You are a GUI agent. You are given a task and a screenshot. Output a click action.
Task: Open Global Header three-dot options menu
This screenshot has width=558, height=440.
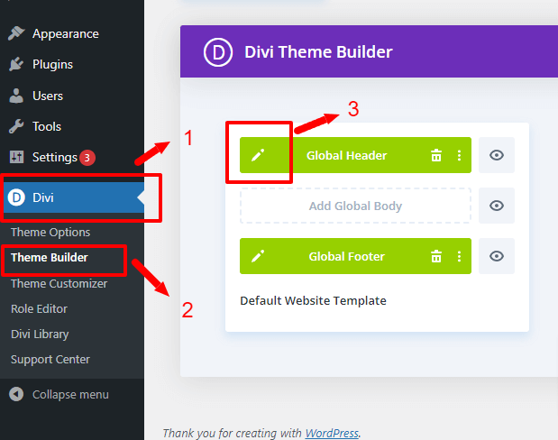tap(459, 155)
